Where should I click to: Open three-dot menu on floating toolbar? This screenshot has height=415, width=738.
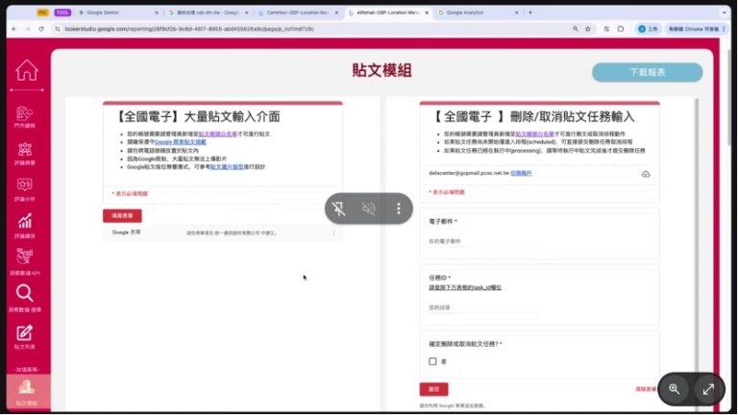pos(398,208)
